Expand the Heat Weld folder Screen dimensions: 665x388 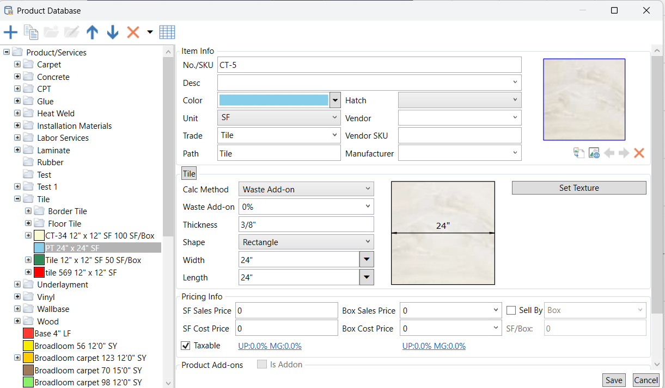coord(17,114)
